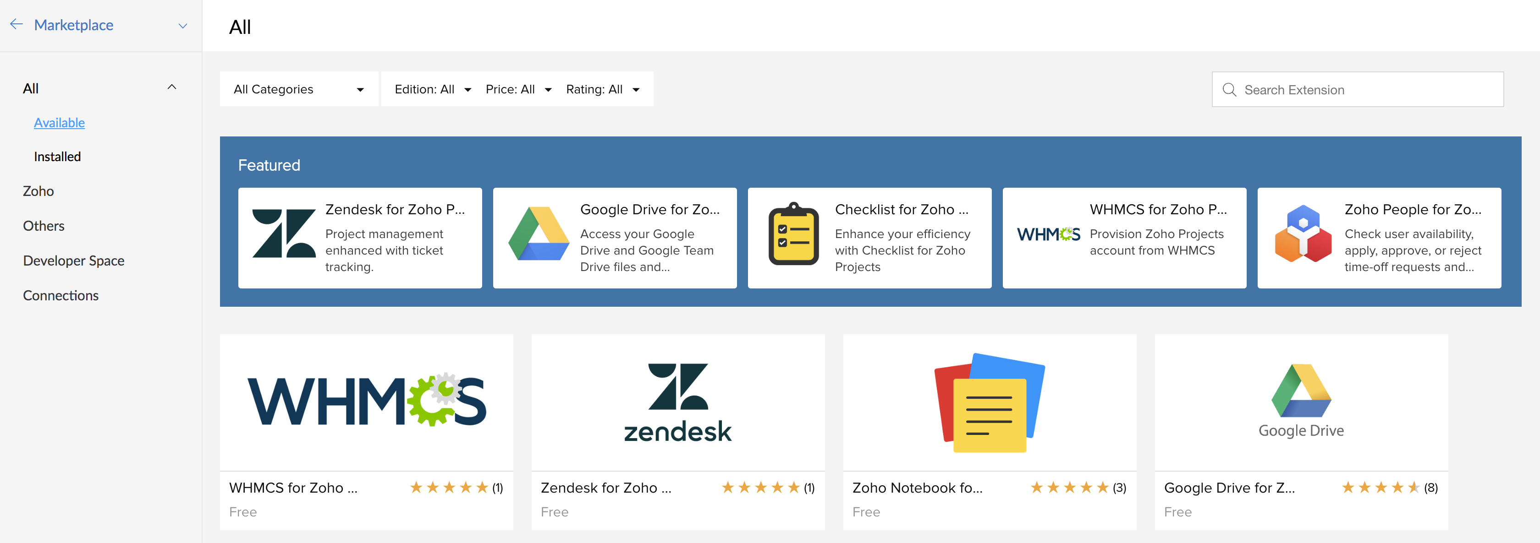The width and height of the screenshot is (1540, 543).
Task: Open featured Checklist for Zoho title
Action: click(902, 210)
